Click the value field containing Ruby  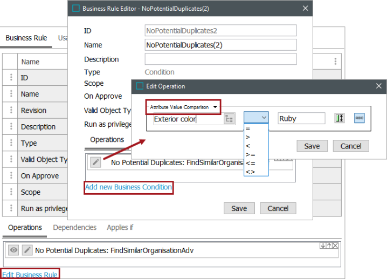click(301, 118)
